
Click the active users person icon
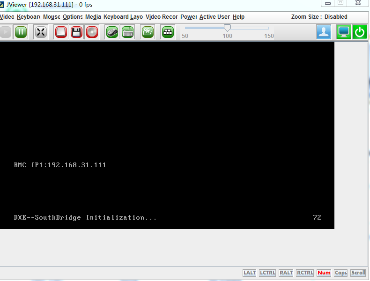(x=324, y=32)
